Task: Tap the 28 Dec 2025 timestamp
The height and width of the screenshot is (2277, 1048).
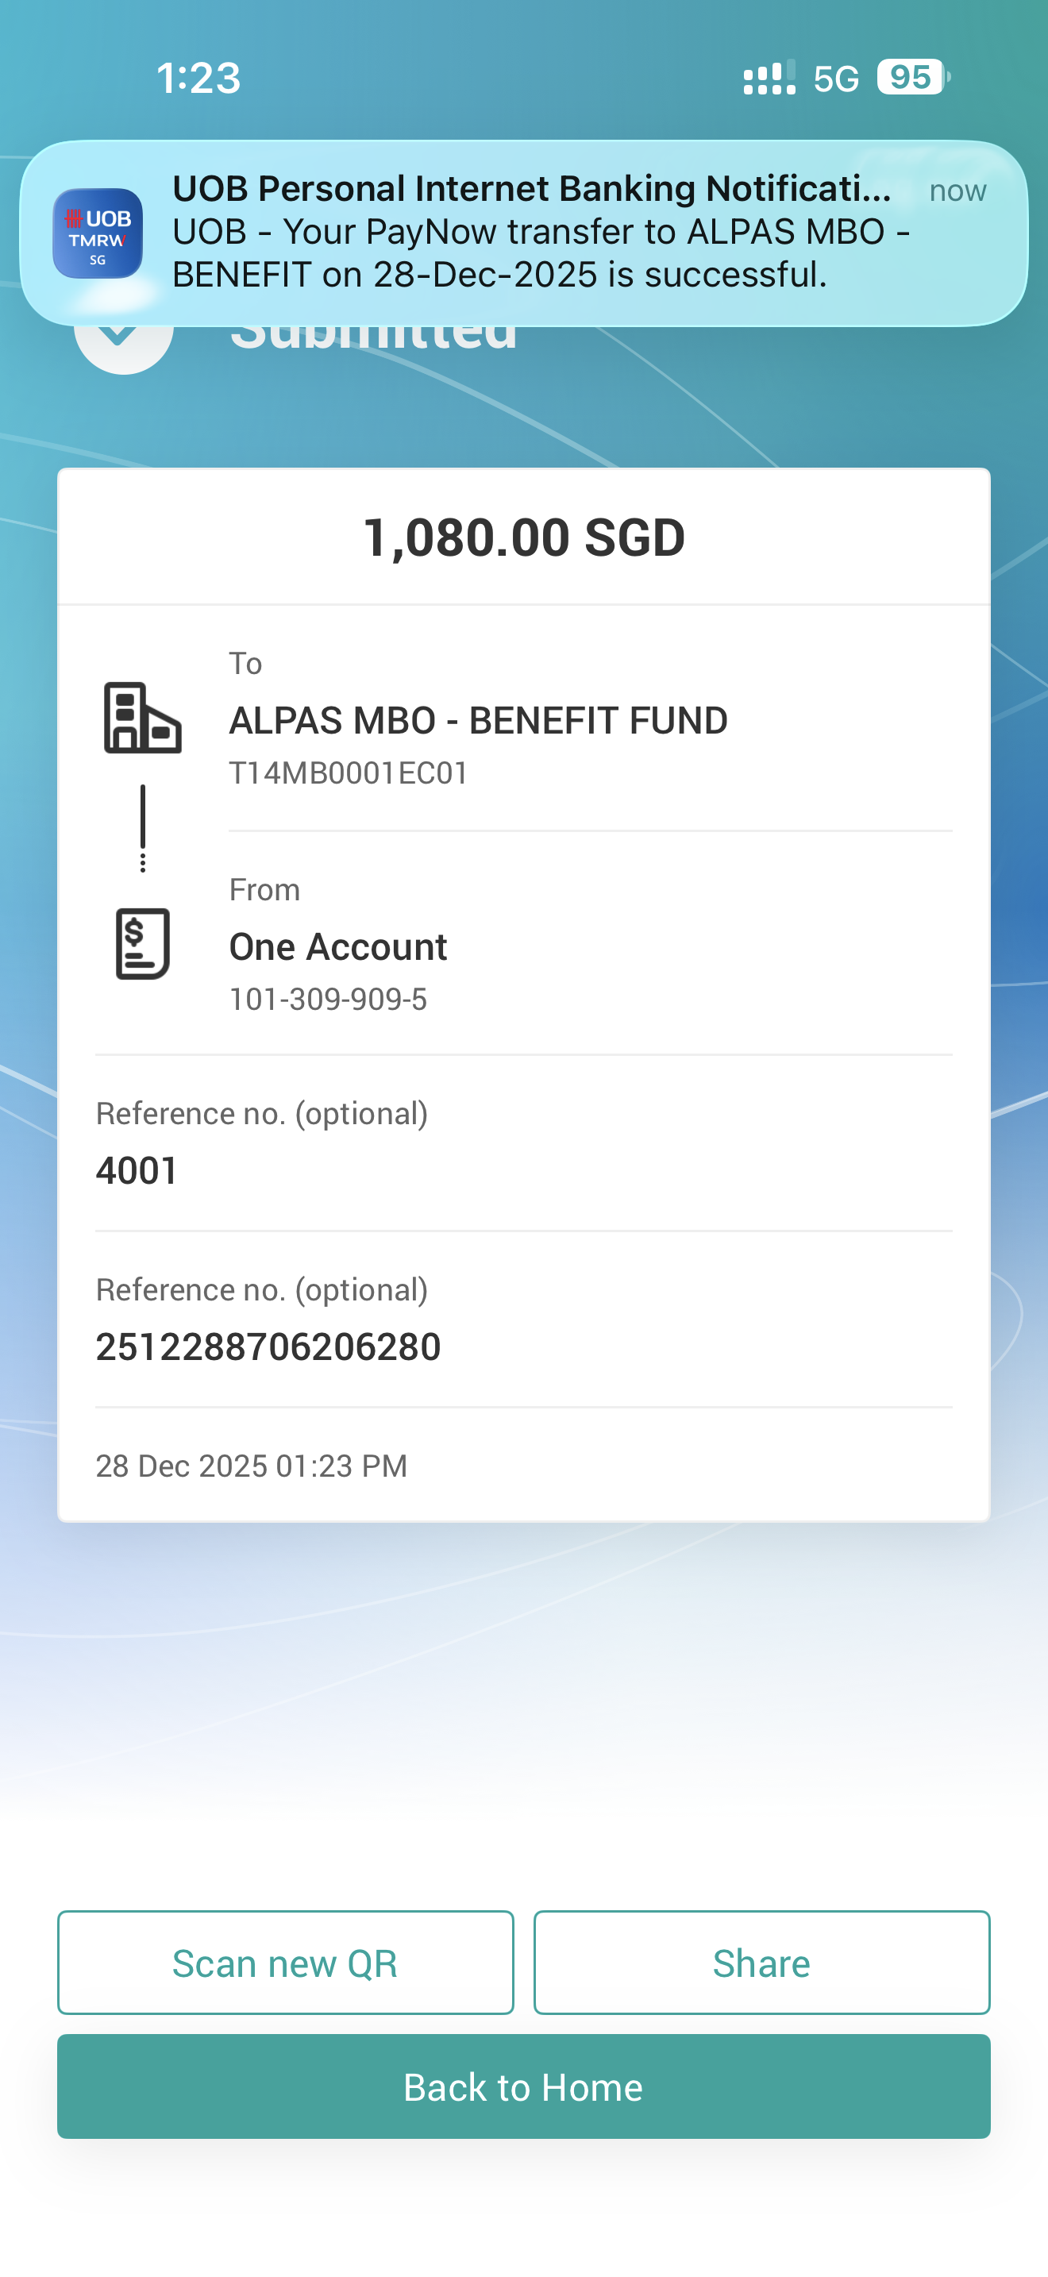Action: [251, 1466]
